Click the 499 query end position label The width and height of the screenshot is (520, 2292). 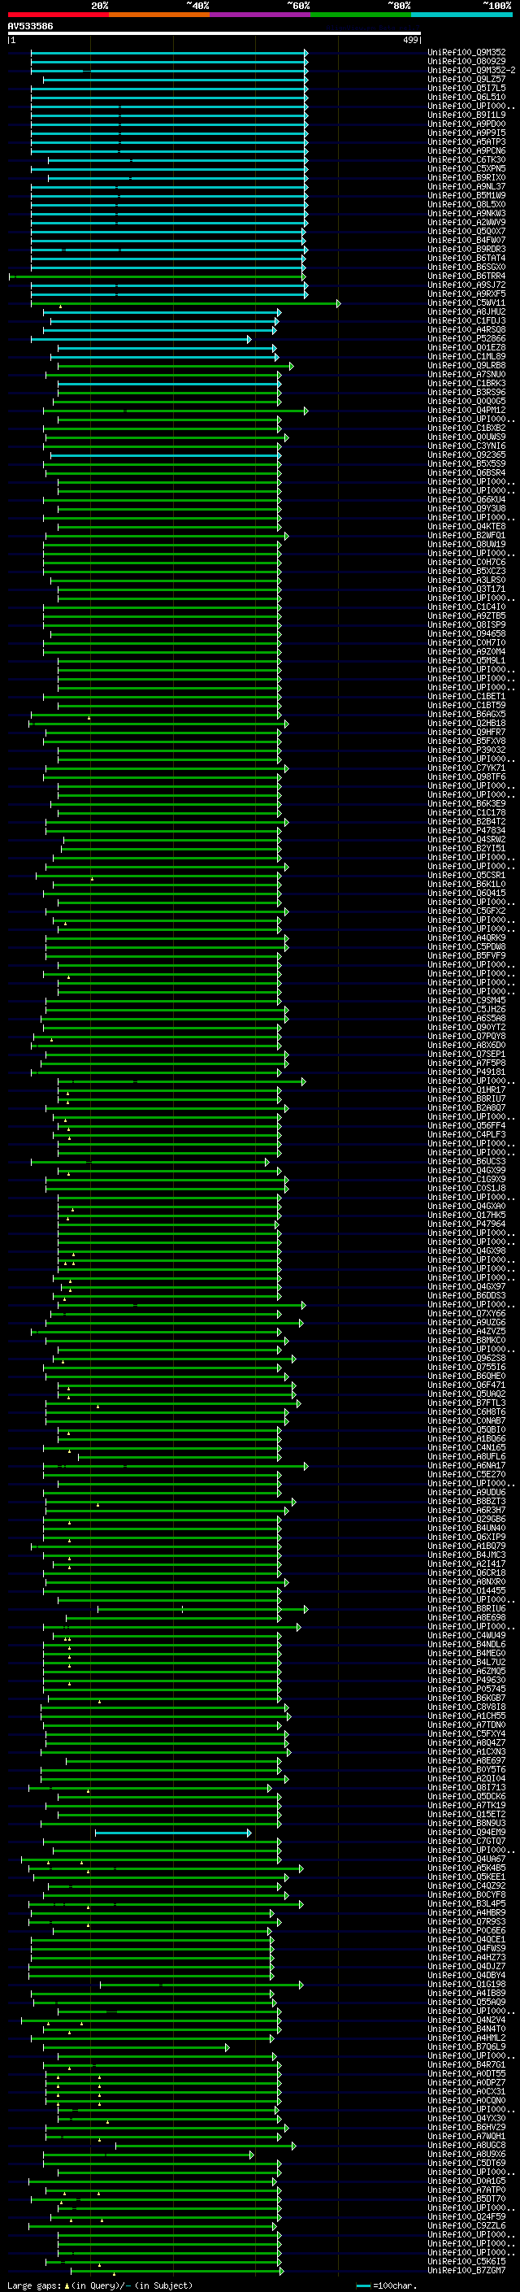(409, 40)
